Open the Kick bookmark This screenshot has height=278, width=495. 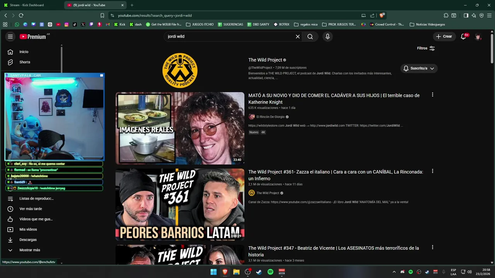coord(119,24)
